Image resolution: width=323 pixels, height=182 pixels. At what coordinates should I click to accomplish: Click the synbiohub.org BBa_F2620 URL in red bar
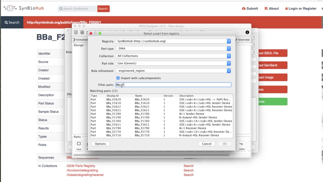[64, 22]
